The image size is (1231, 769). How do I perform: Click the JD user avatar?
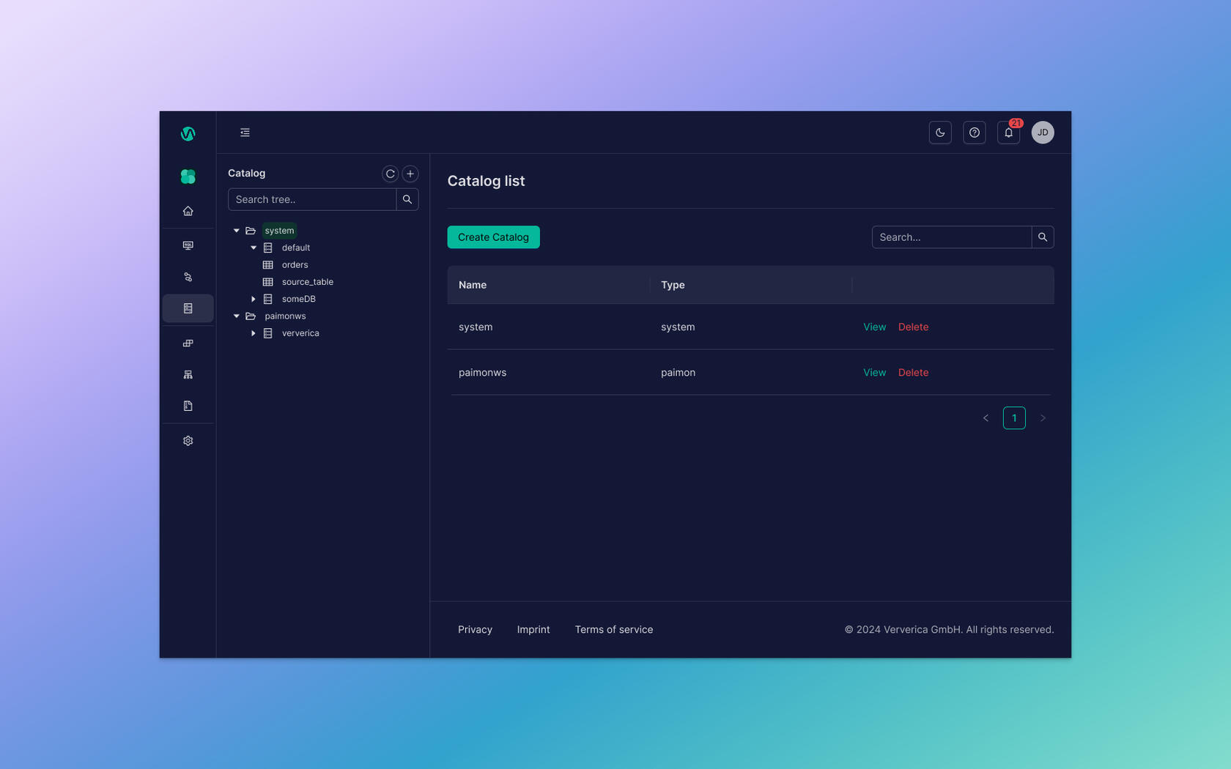pyautogui.click(x=1042, y=133)
